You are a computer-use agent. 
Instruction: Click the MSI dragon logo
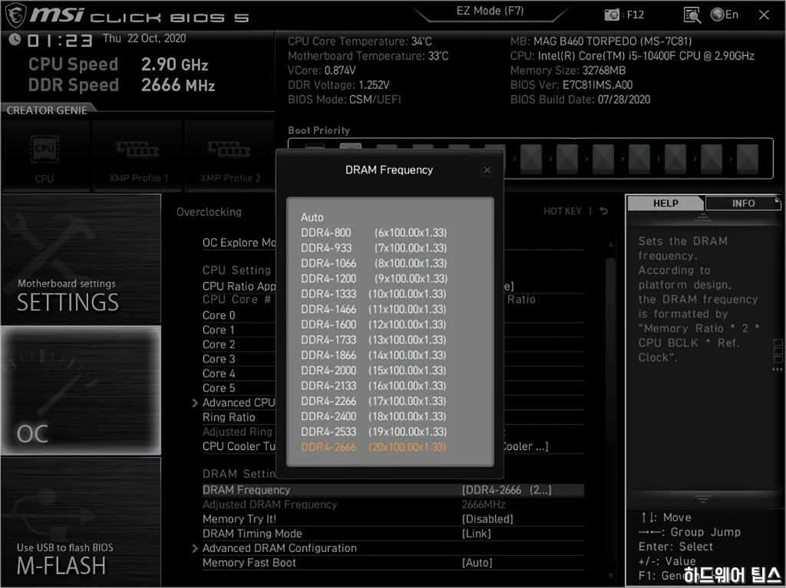point(15,15)
